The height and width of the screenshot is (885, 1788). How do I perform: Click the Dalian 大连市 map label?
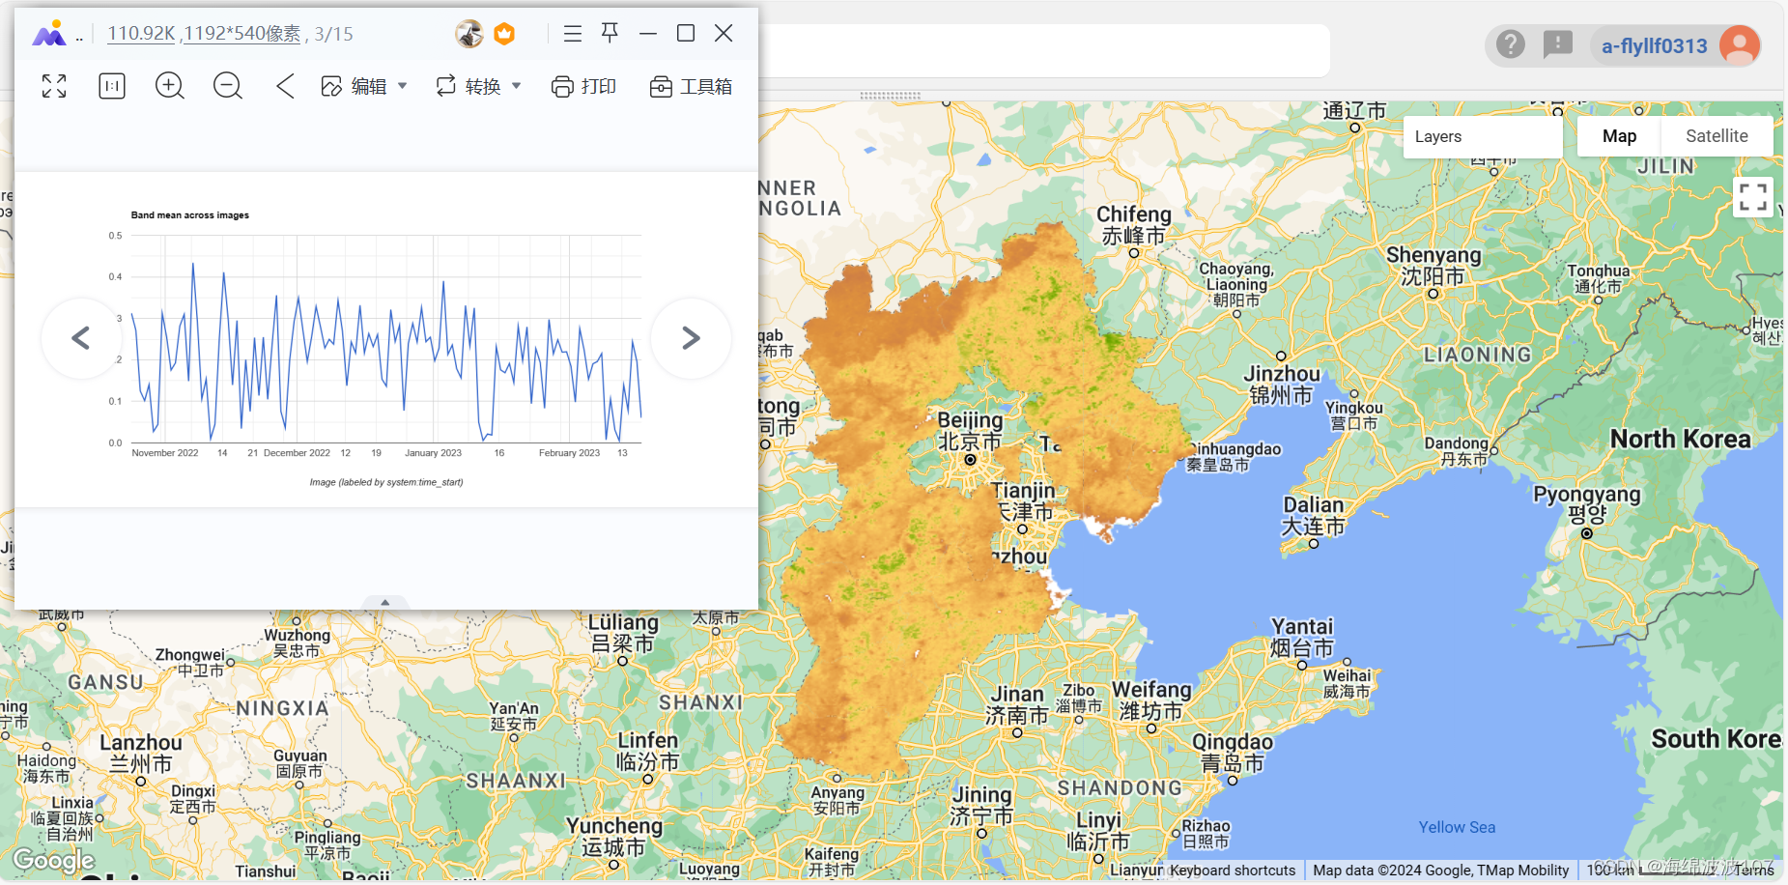pyautogui.click(x=1313, y=516)
